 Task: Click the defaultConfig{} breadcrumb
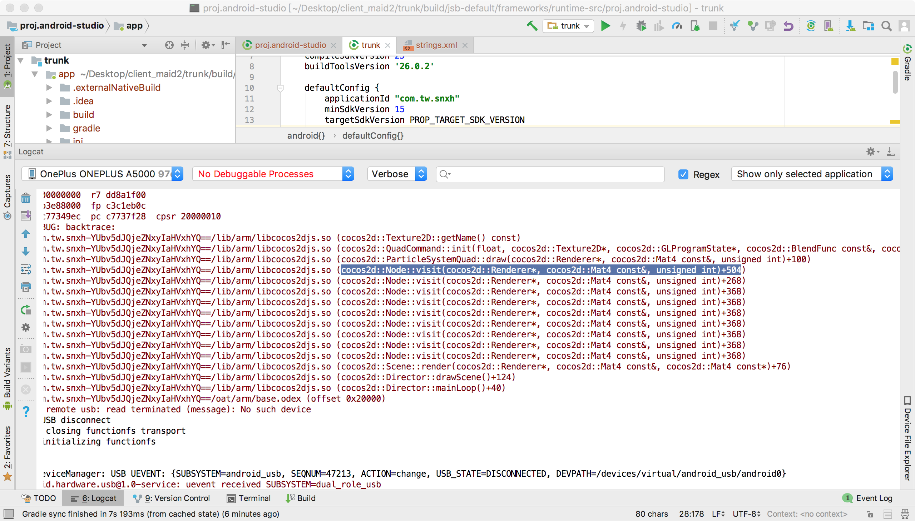coord(372,136)
